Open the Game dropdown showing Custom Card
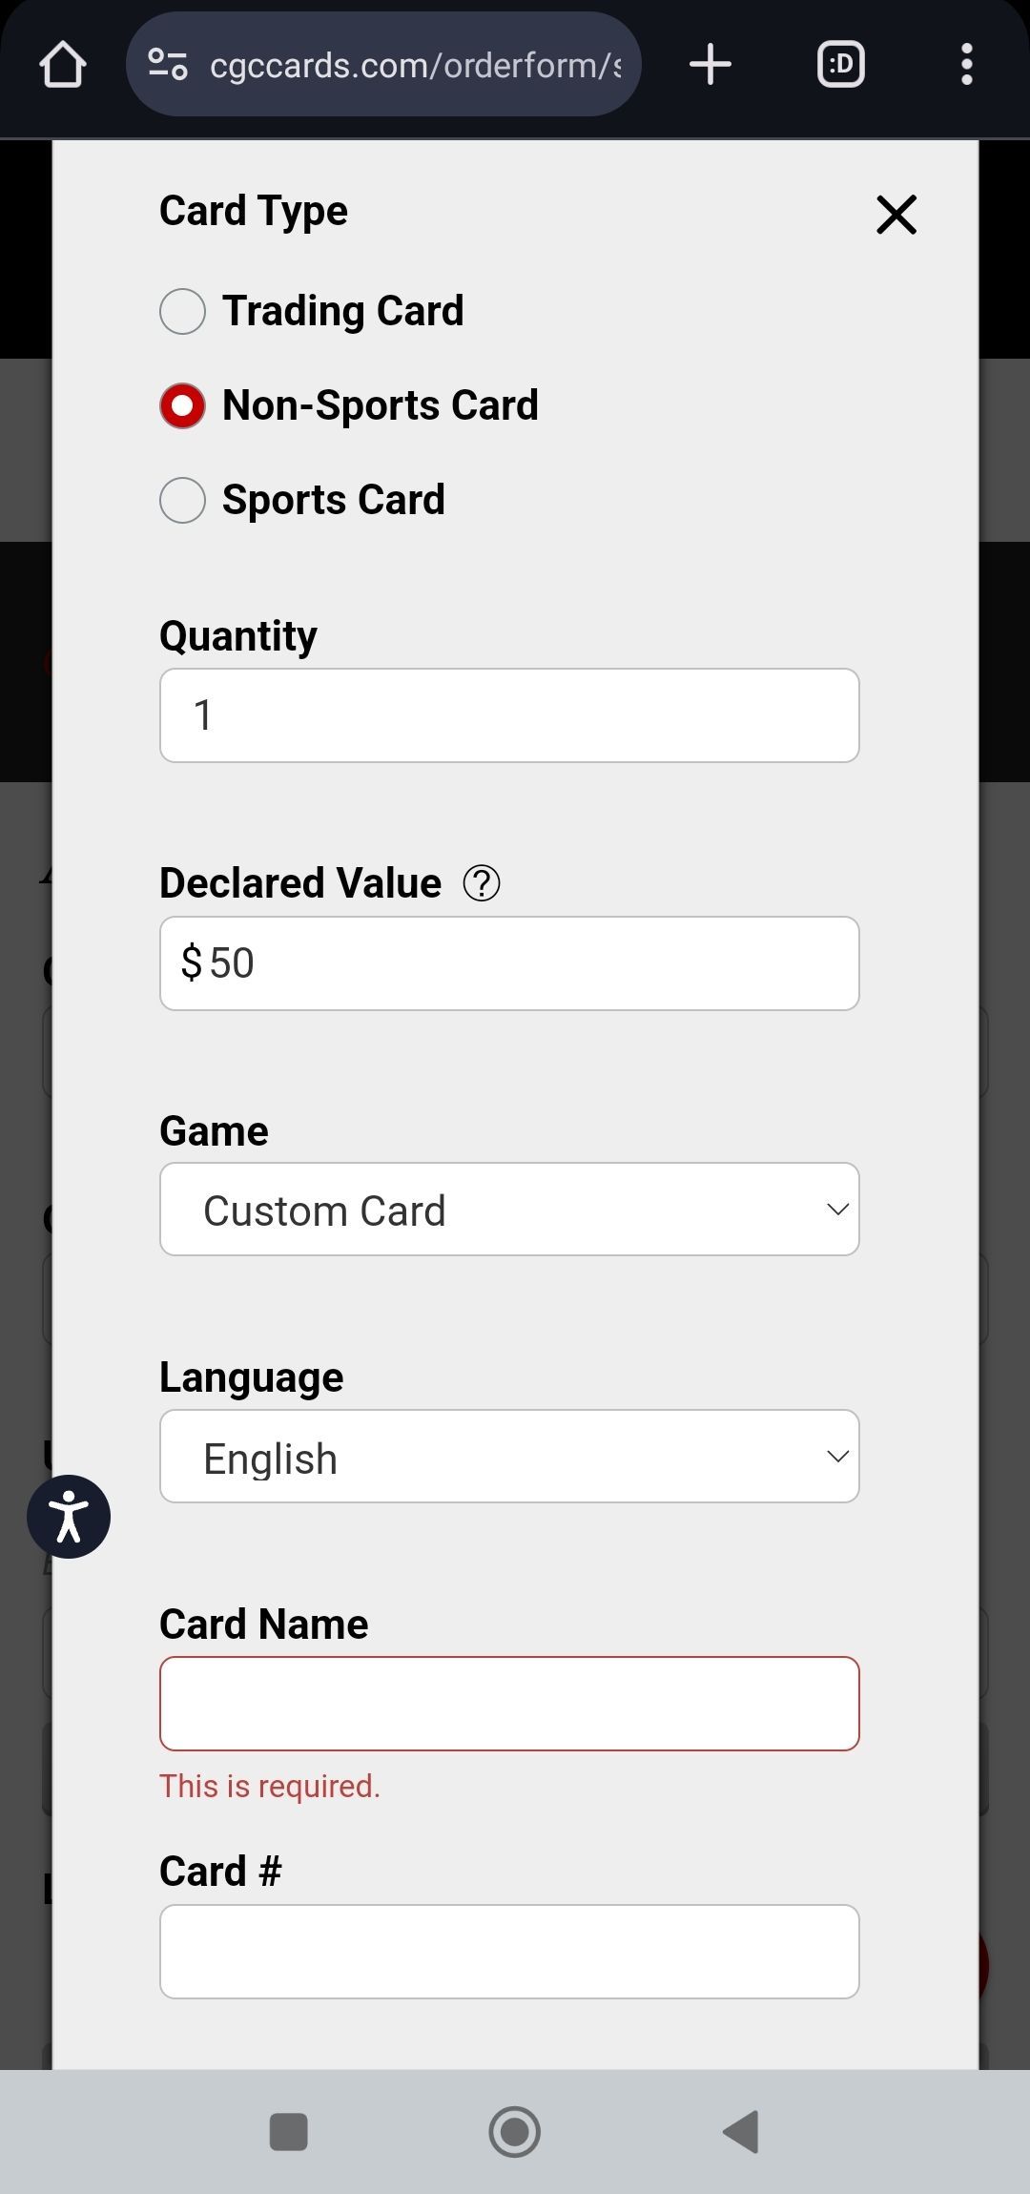Viewport: 1030px width, 2194px height. 509,1209
